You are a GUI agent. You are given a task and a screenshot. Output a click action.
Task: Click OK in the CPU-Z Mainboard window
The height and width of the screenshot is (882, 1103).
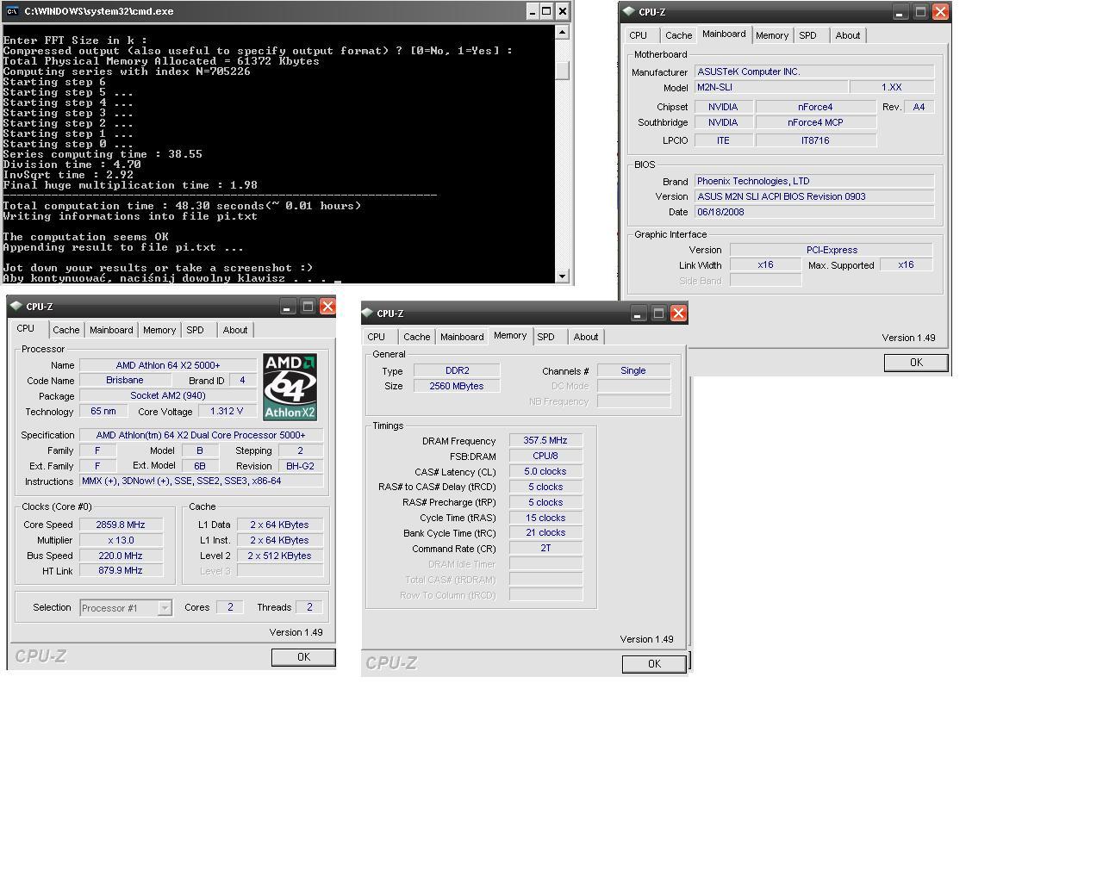pos(916,363)
